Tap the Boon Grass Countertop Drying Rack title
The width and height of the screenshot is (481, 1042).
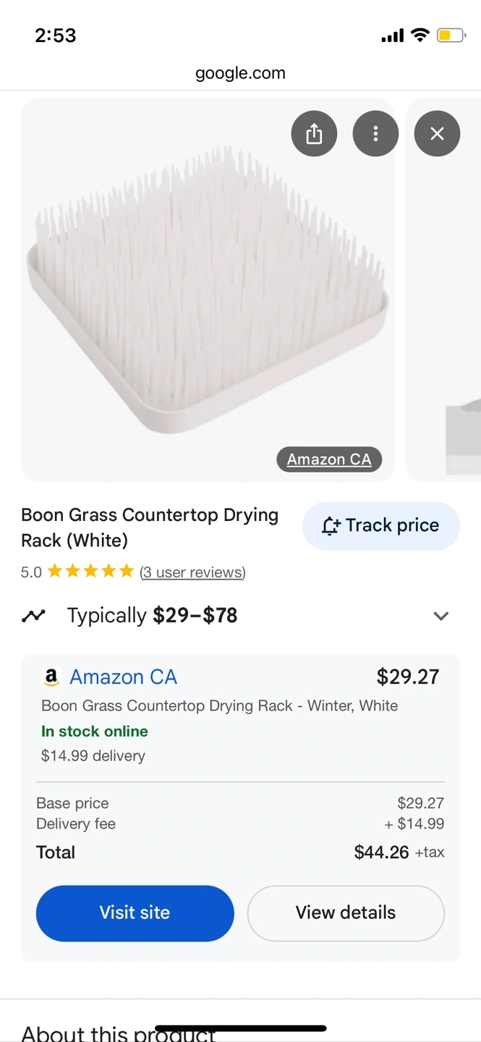[x=150, y=528]
